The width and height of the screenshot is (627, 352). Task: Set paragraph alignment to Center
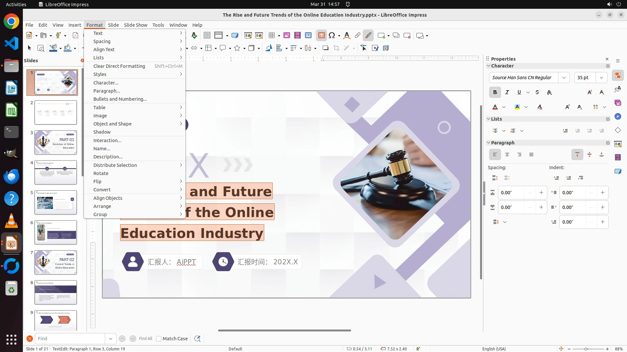(507, 155)
